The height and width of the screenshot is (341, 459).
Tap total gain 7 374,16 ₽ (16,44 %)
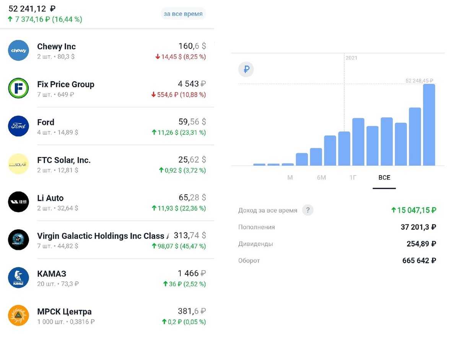[45, 20]
